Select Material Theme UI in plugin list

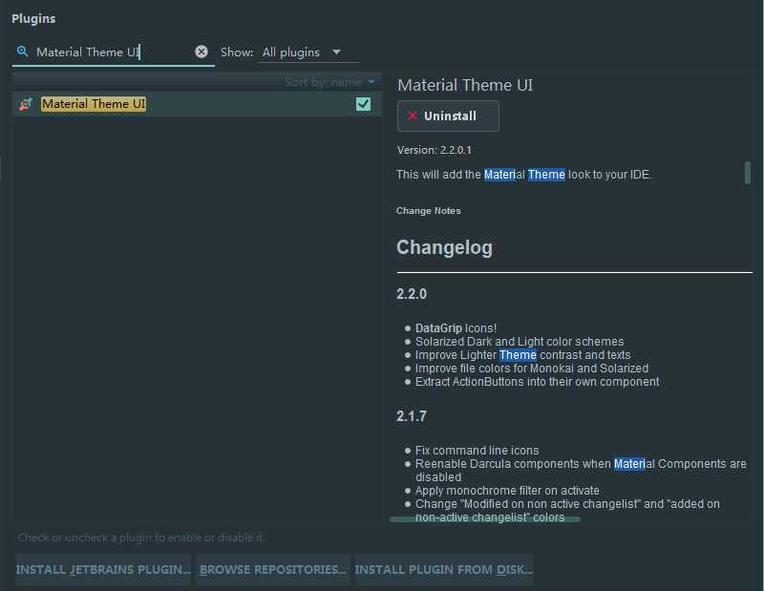(x=197, y=104)
